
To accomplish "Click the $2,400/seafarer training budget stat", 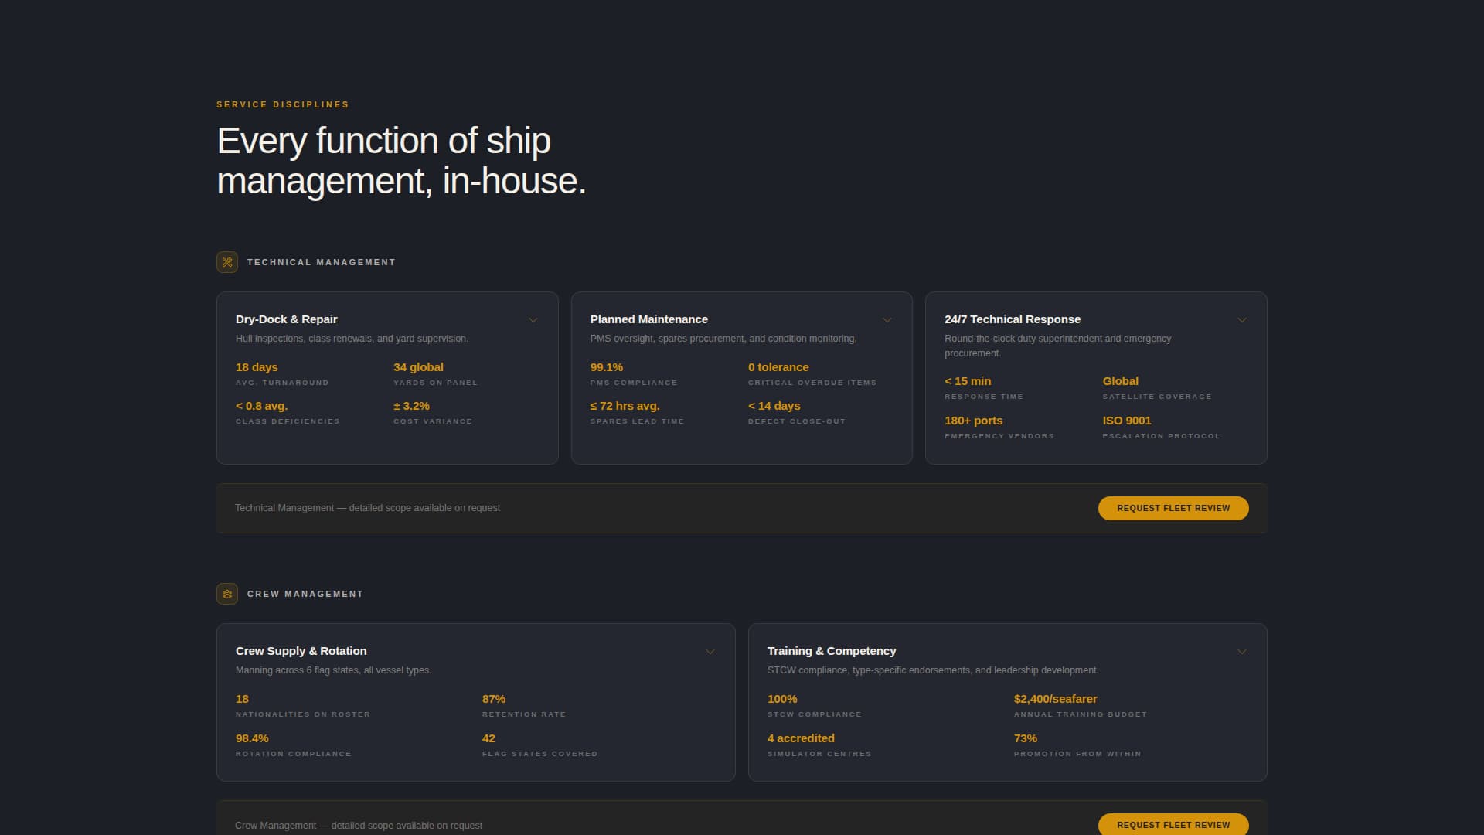I will click(1055, 699).
